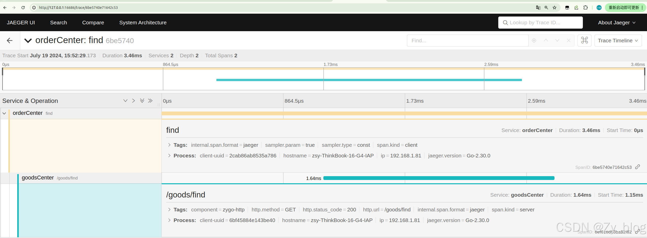Click the Lookup by Trace ID field
Viewport: 647px width, 238px height.
tap(540, 23)
